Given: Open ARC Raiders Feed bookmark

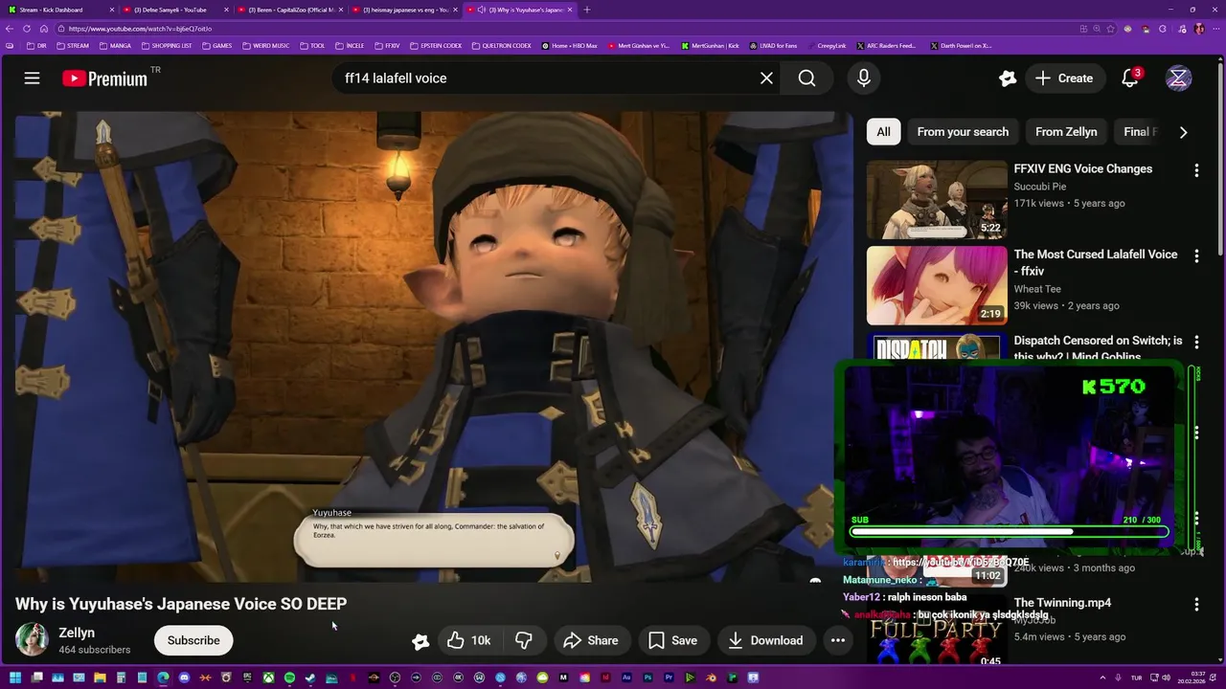Looking at the screenshot, I should click(x=887, y=45).
